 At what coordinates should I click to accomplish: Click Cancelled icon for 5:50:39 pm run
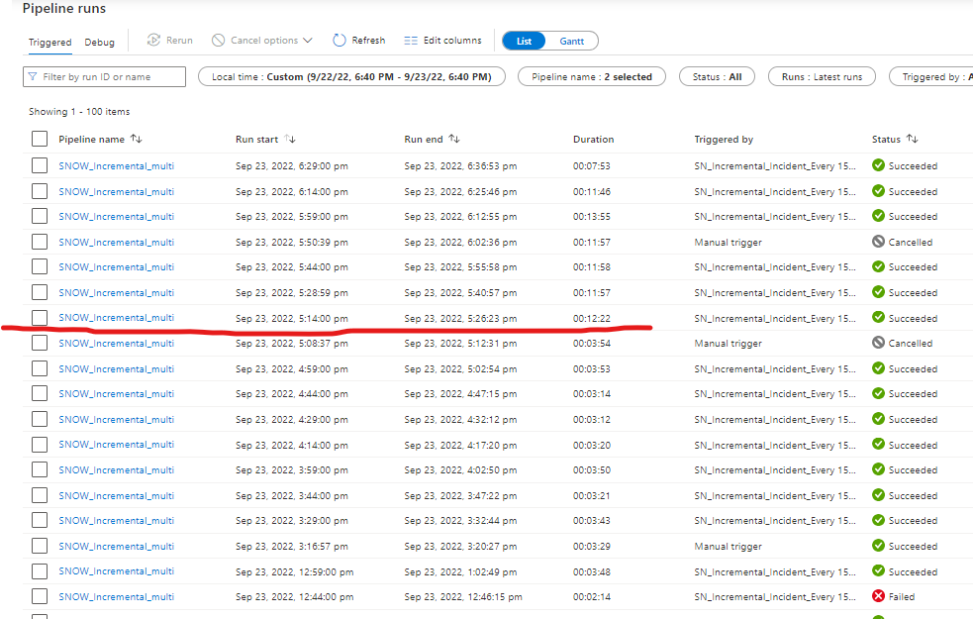[x=878, y=242]
